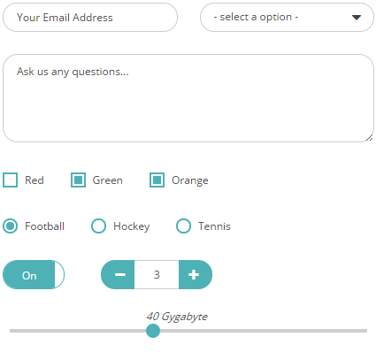Focus the Your Email Address field
The image size is (376, 352).
point(90,18)
